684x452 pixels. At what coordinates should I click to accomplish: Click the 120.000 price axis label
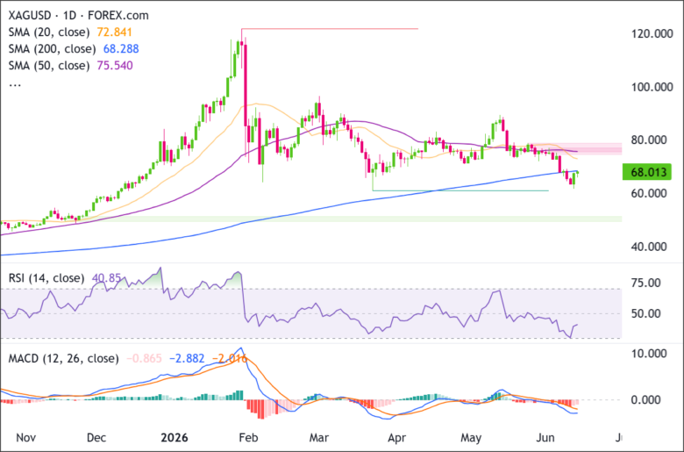pyautogui.click(x=652, y=33)
